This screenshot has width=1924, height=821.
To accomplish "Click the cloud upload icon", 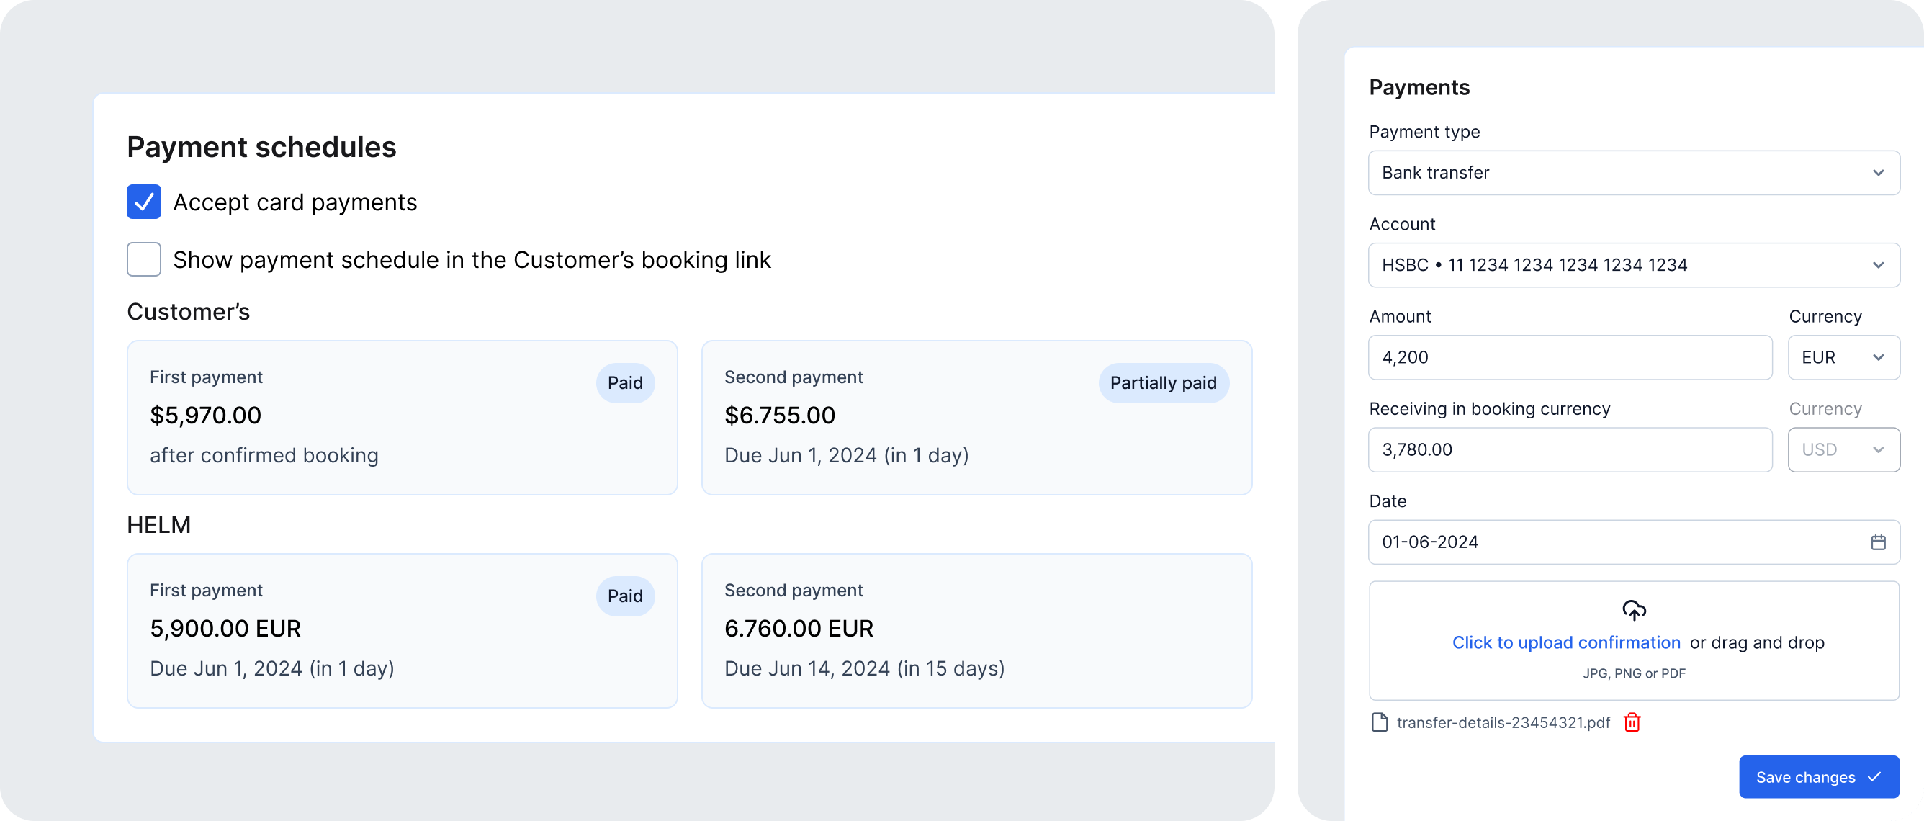I will [1634, 610].
